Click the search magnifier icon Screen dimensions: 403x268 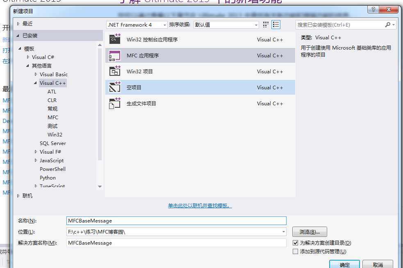coord(387,25)
